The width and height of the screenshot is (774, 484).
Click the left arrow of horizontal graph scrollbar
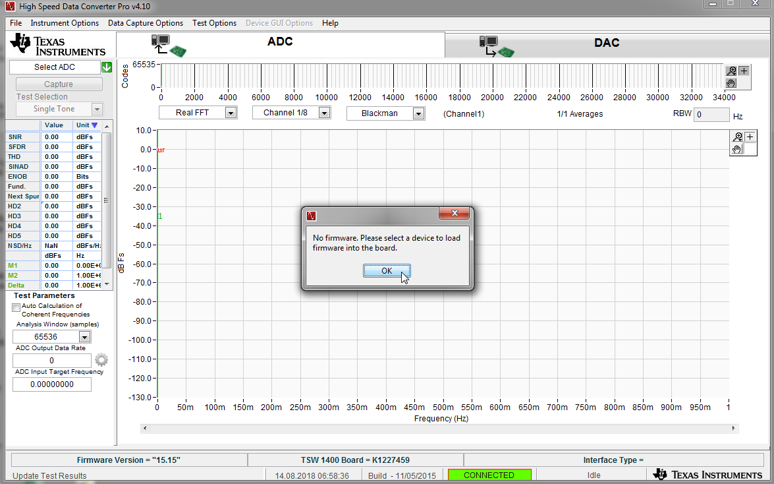145,429
